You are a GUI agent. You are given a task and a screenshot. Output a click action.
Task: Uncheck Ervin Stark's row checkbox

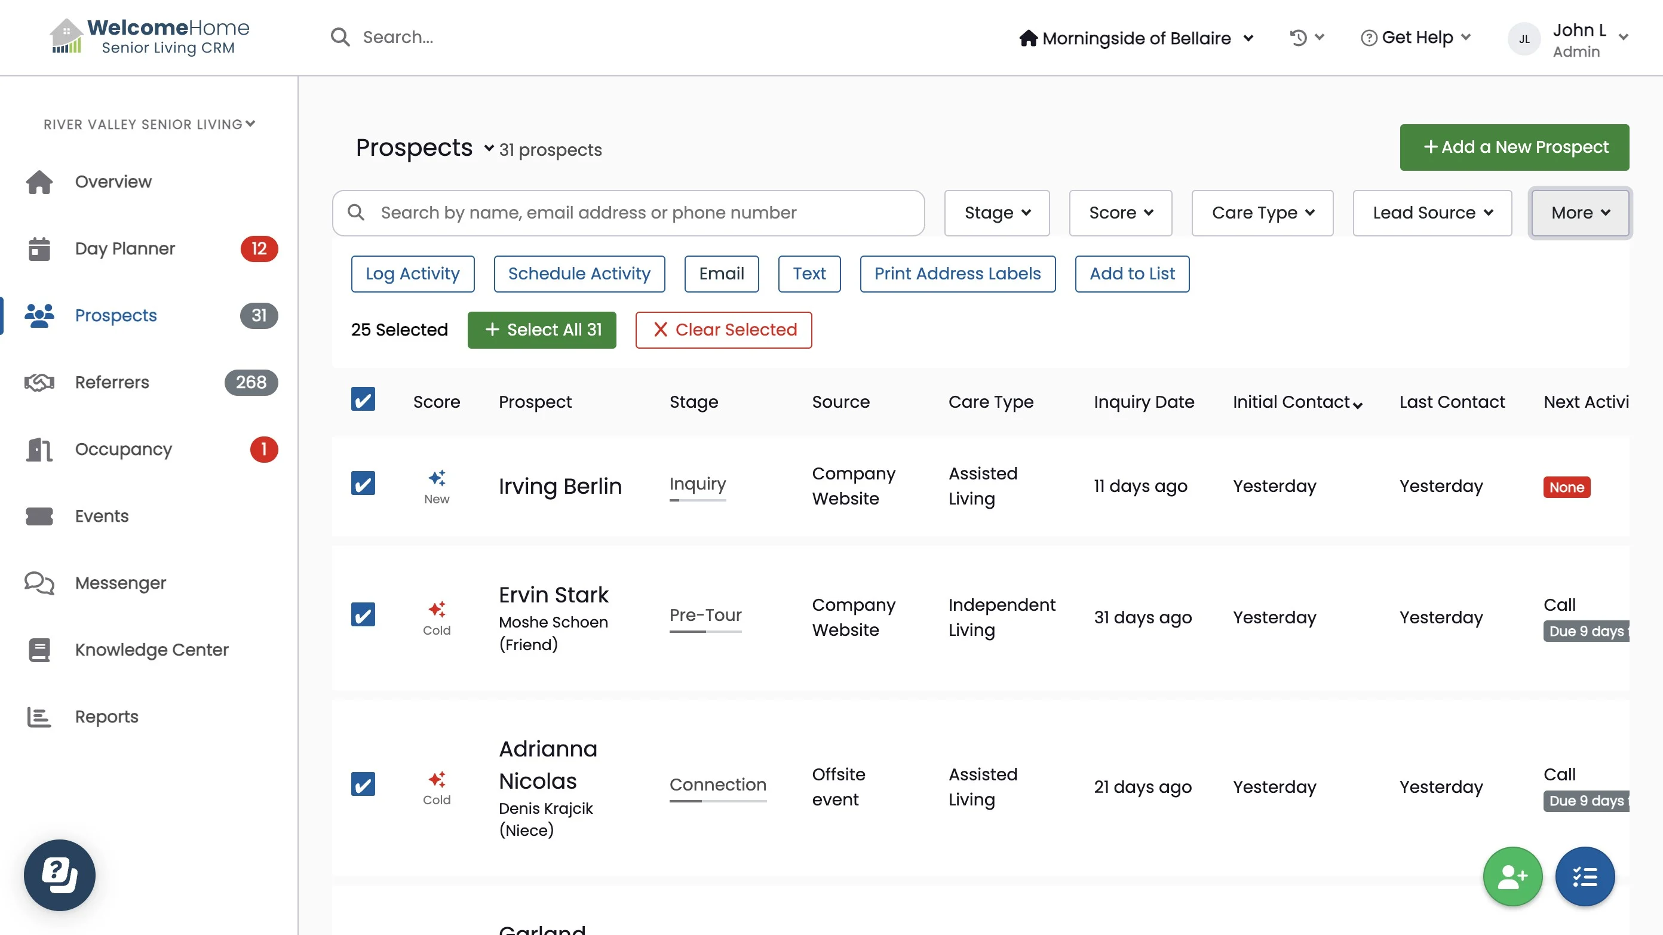(x=363, y=615)
